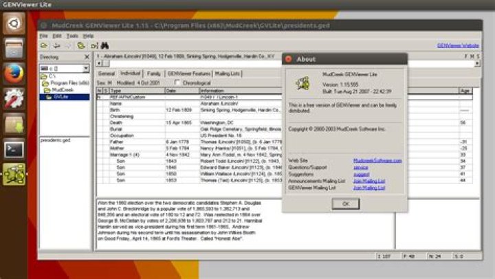
Task: Switch to the Mailing Lists tab
Action: [228, 74]
